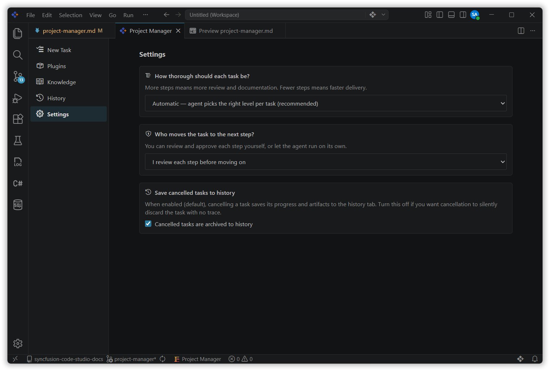This screenshot has height=371, width=550.
Task: Click Project Manager in the status bar
Action: [x=197, y=359]
